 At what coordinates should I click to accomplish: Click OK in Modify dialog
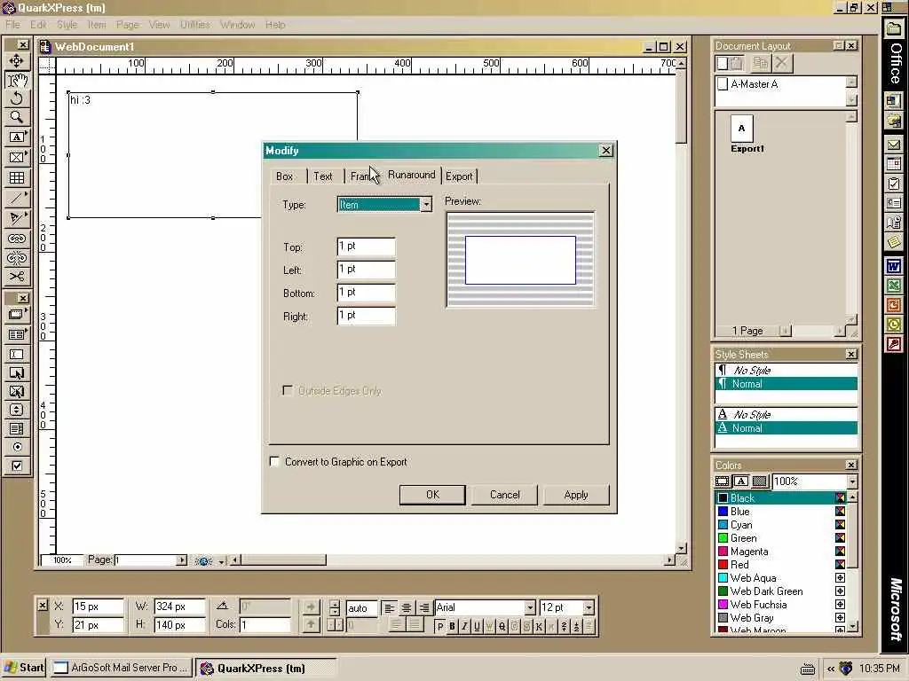point(432,495)
